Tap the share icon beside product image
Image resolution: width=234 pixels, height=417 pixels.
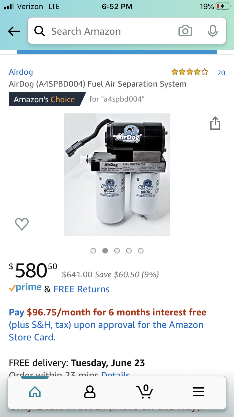click(215, 123)
